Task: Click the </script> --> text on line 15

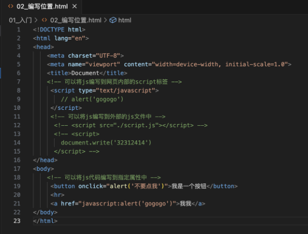Action: coord(77,151)
